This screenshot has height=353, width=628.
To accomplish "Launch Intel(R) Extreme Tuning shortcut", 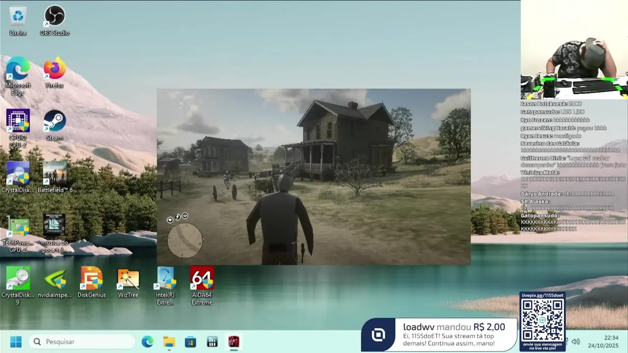I will click(165, 286).
